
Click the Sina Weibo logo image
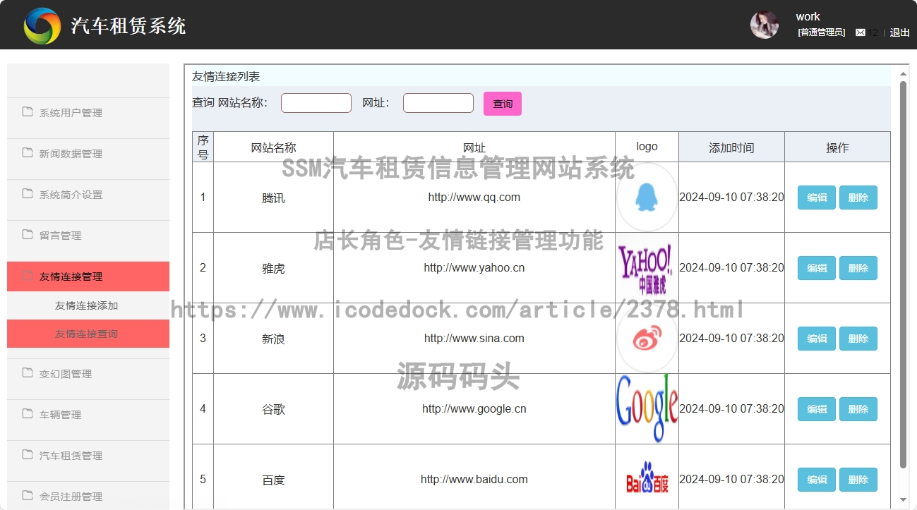[x=647, y=339]
